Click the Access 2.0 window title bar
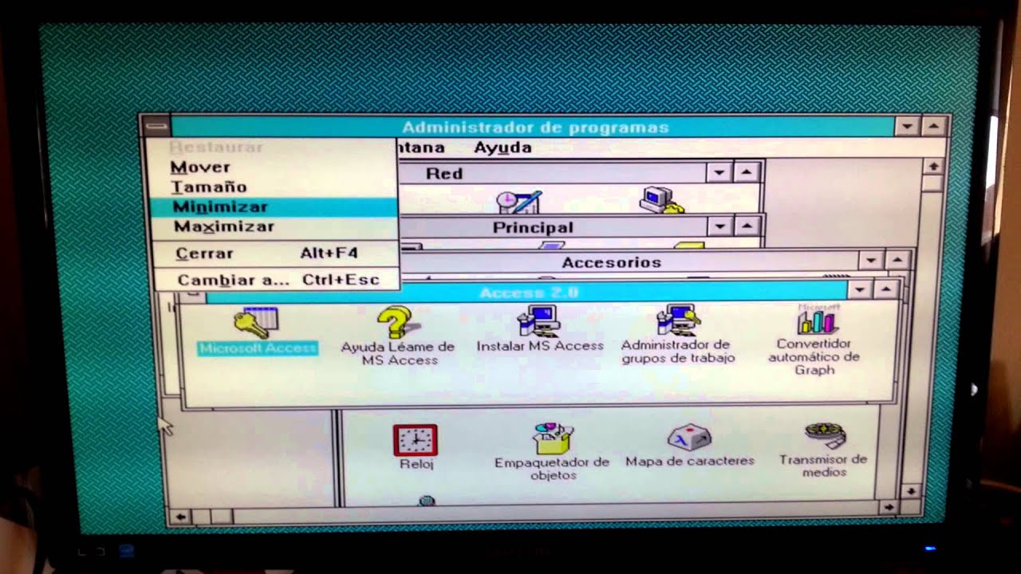Image resolution: width=1021 pixels, height=574 pixels. [526, 293]
